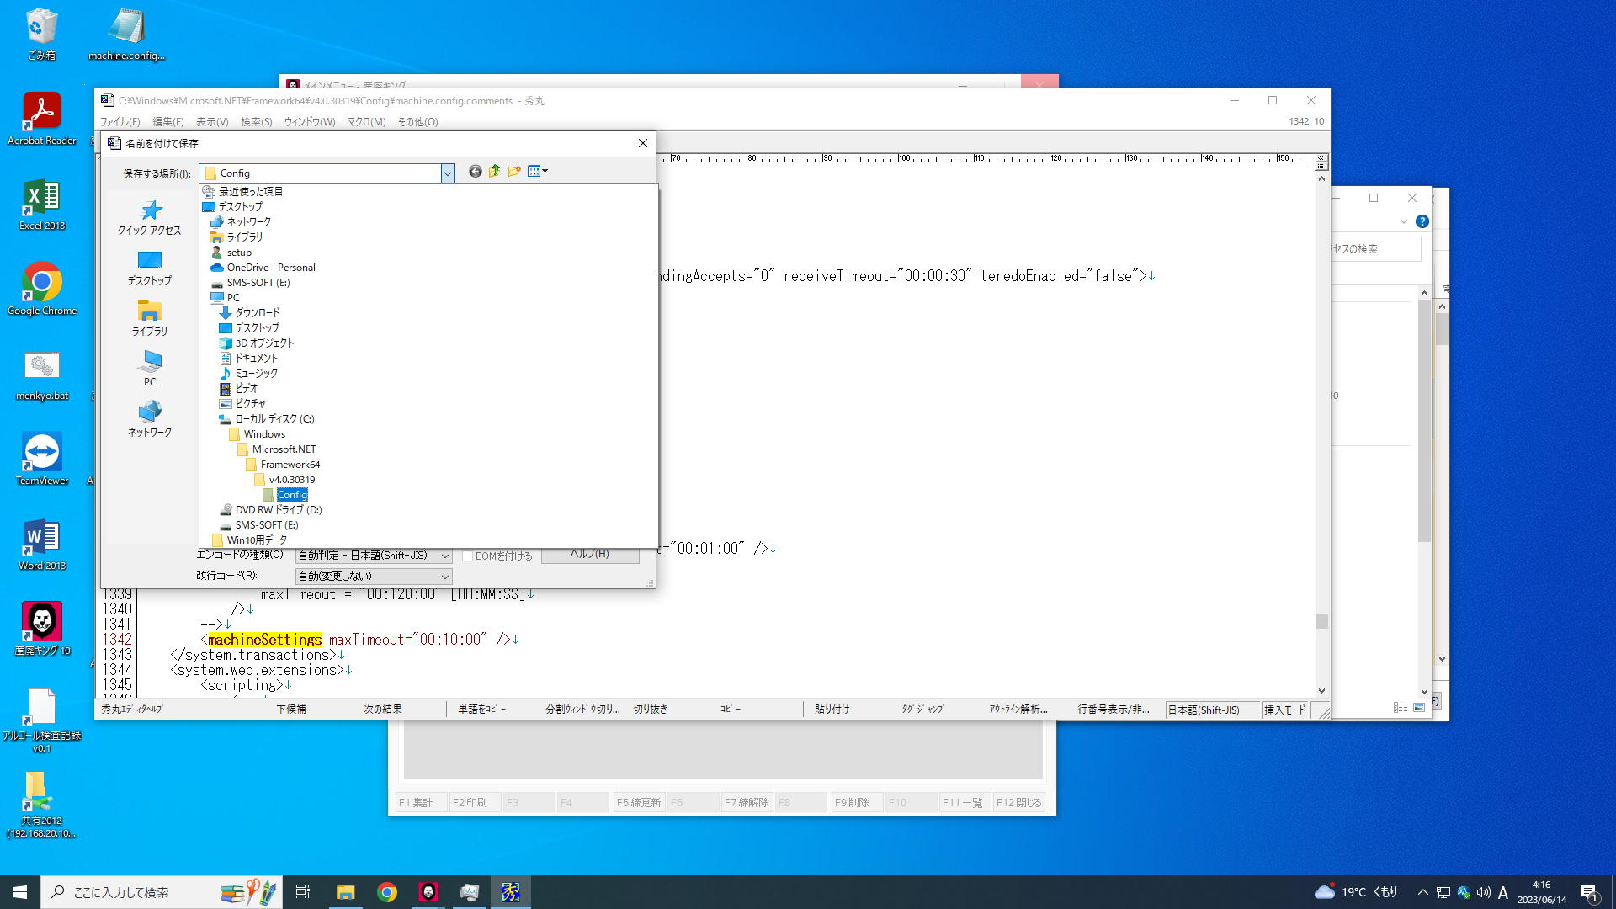Open the view menu icon in save dialog

click(x=537, y=172)
